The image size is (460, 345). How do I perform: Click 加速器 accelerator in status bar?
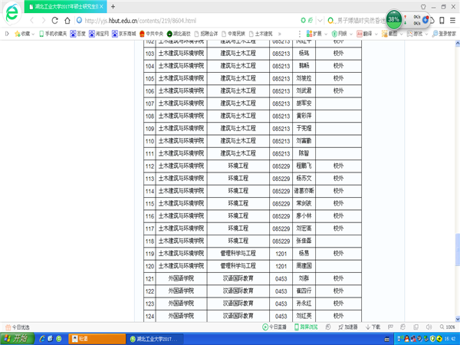(349, 327)
